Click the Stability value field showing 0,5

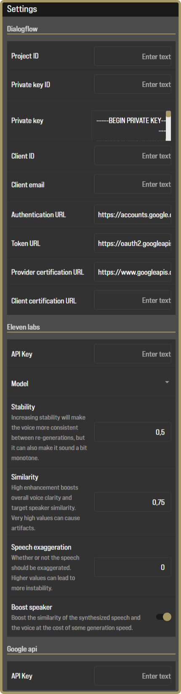tap(133, 432)
